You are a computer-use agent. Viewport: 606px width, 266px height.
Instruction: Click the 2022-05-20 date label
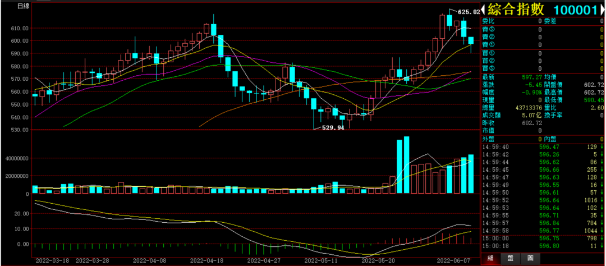(x=377, y=261)
